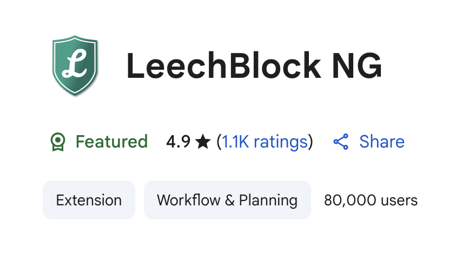
Task: Click the 4.9 rating score
Action: pyautogui.click(x=178, y=142)
